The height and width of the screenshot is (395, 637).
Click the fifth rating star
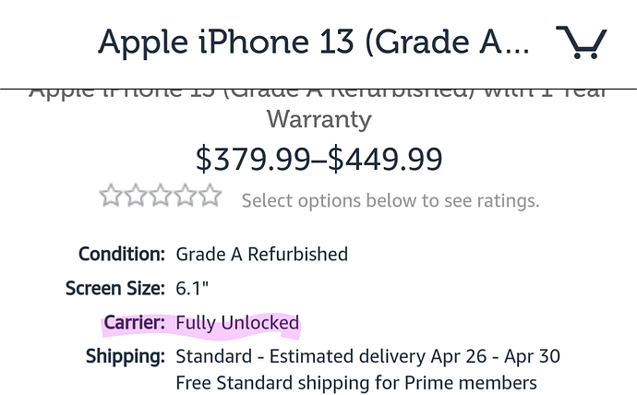coord(210,196)
